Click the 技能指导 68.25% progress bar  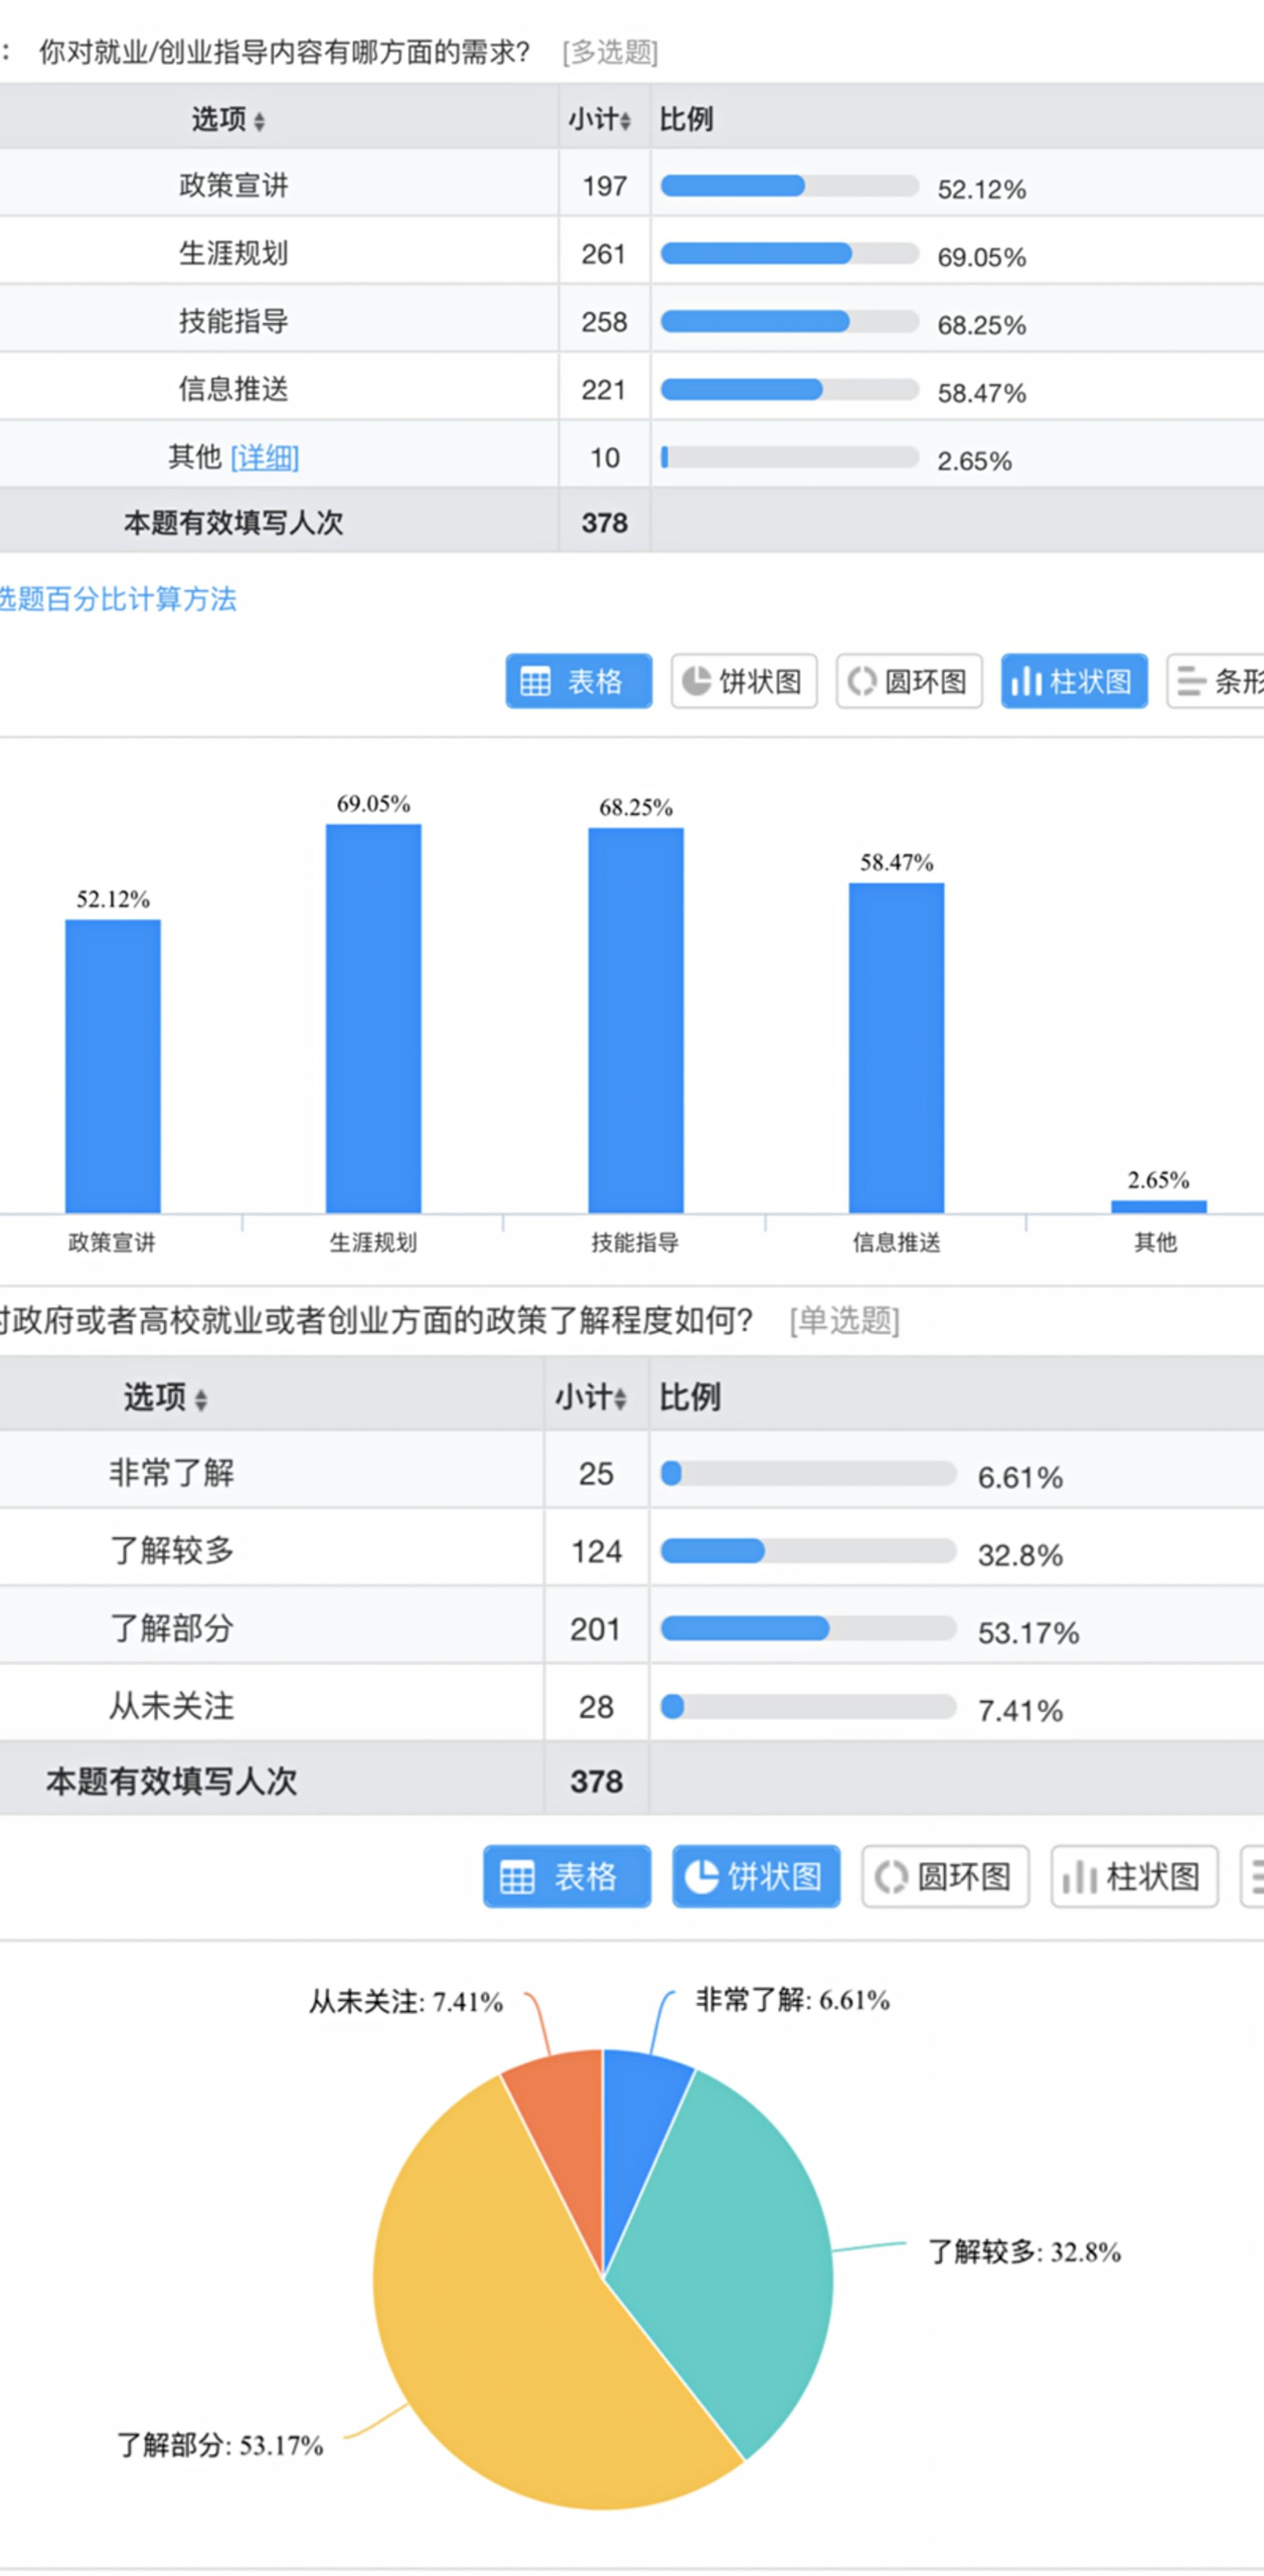click(789, 321)
